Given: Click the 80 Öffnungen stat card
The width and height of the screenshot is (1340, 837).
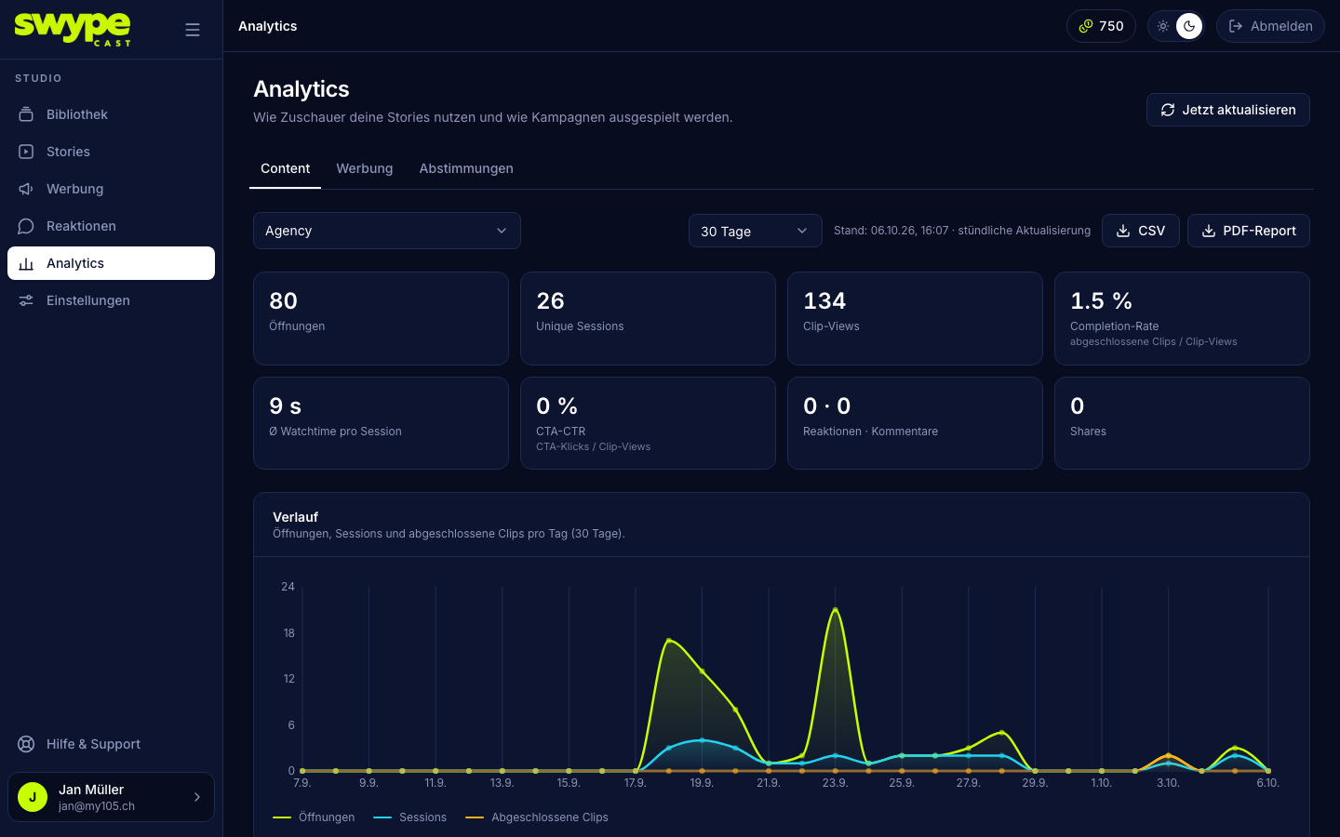Looking at the screenshot, I should (381, 318).
